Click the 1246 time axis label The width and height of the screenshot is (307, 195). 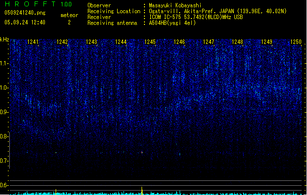tap(179, 42)
